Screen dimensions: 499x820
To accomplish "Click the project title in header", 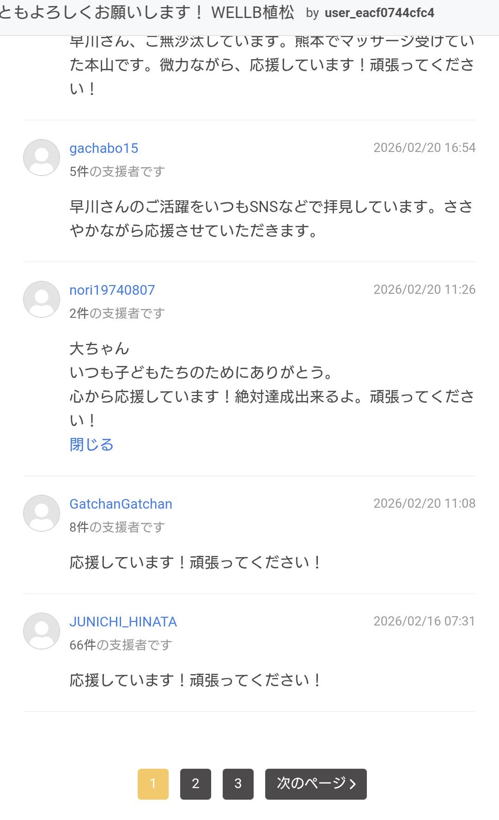I will pyautogui.click(x=147, y=13).
